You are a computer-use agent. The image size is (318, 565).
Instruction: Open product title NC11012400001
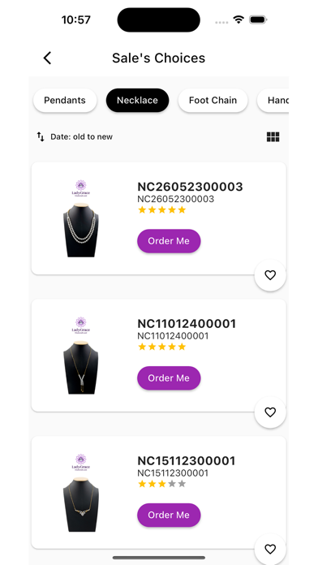[187, 324]
